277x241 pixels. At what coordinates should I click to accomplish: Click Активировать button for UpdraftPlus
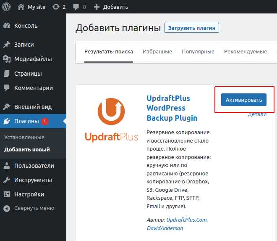[244, 100]
